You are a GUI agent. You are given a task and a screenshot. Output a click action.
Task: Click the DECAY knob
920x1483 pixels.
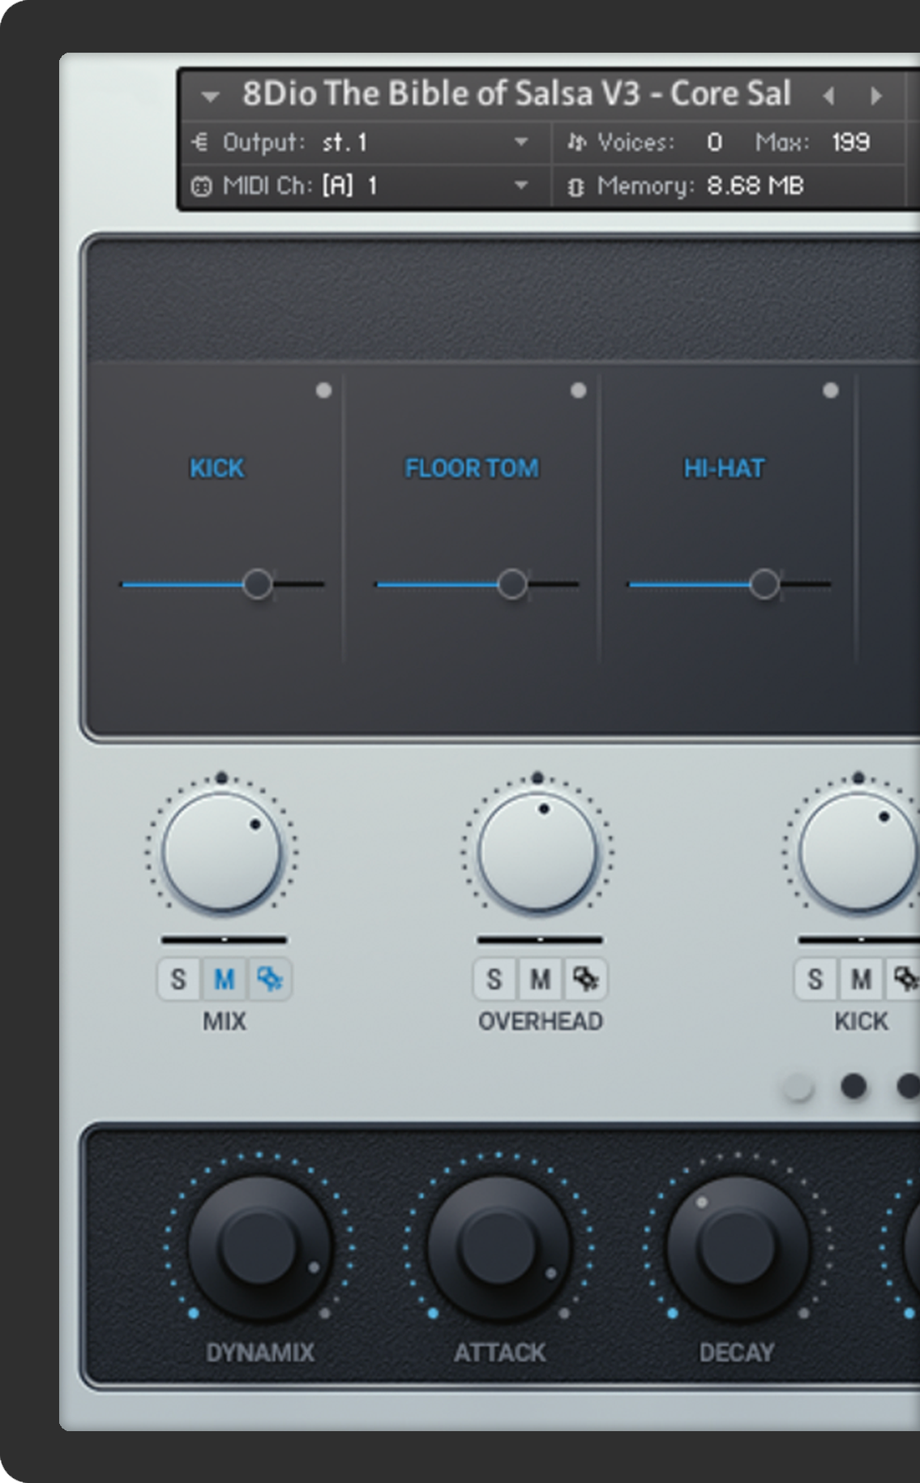point(738,1249)
